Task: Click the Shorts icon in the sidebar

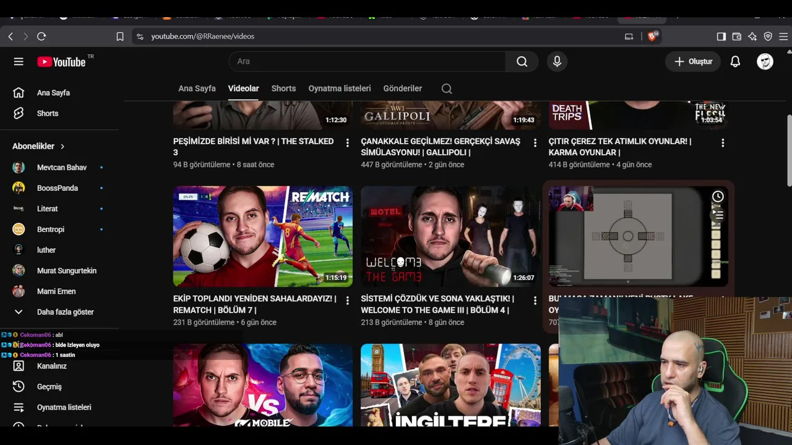Action: point(19,113)
